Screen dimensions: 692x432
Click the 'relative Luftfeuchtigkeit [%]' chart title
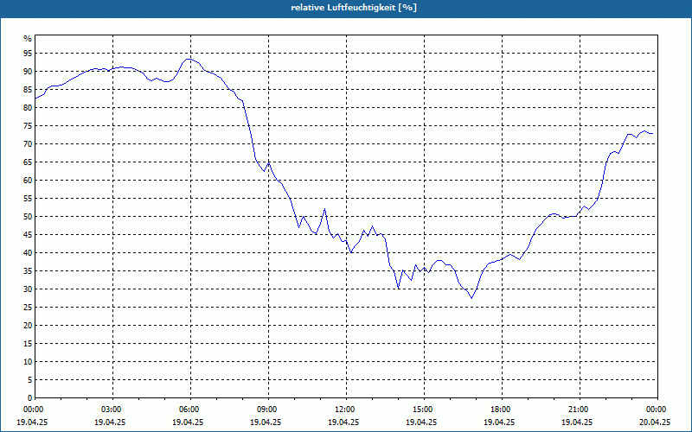tap(354, 8)
